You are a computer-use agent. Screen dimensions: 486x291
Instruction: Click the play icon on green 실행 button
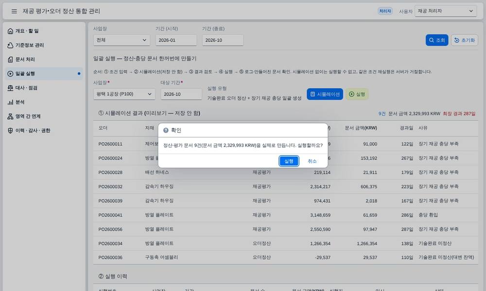351,94
